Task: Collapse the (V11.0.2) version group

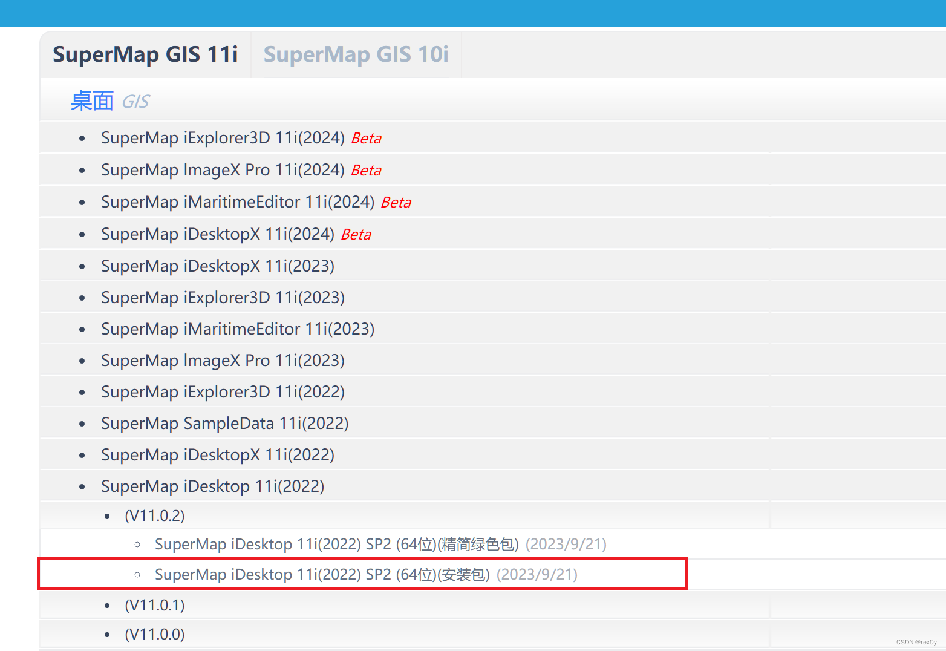Action: pyautogui.click(x=155, y=515)
